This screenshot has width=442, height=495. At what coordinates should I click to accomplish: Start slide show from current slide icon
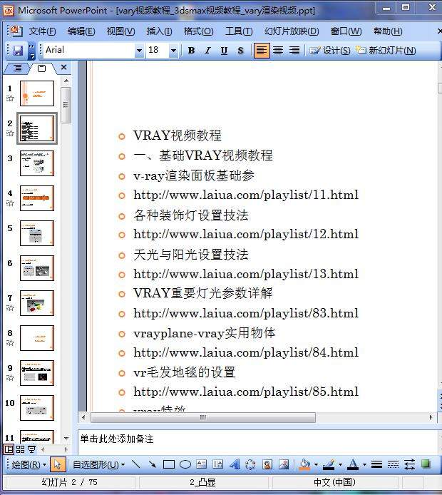pos(31,449)
